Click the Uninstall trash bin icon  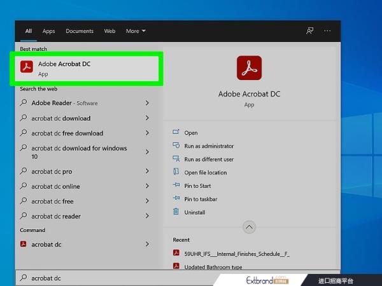coord(176,212)
